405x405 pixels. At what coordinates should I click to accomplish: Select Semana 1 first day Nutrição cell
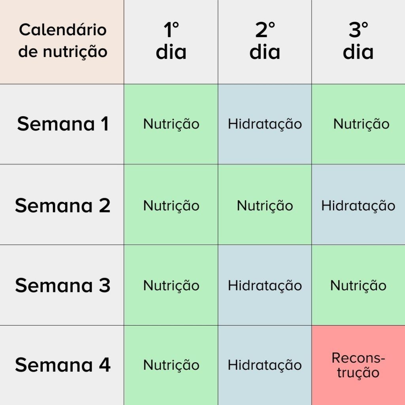(171, 124)
